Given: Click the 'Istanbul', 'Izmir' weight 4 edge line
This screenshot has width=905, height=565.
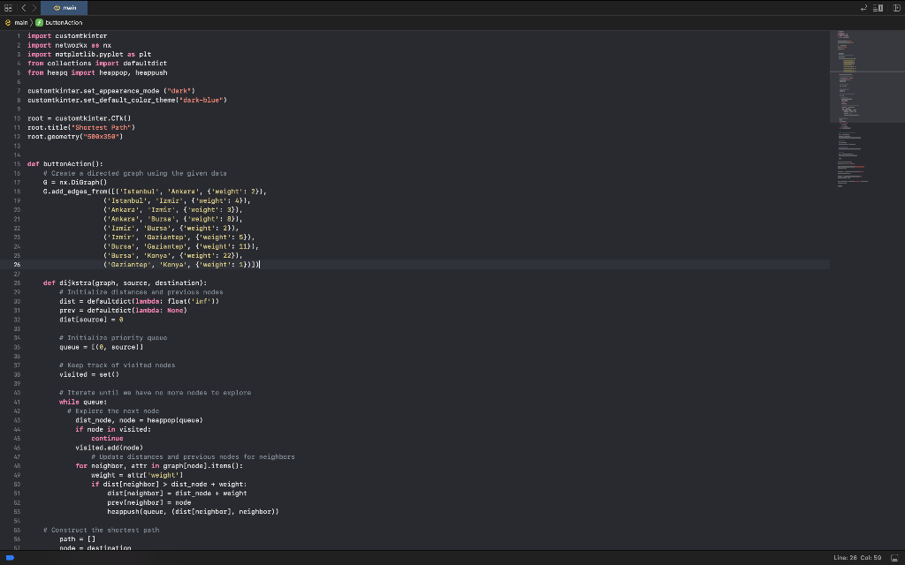Looking at the screenshot, I should click(177, 200).
